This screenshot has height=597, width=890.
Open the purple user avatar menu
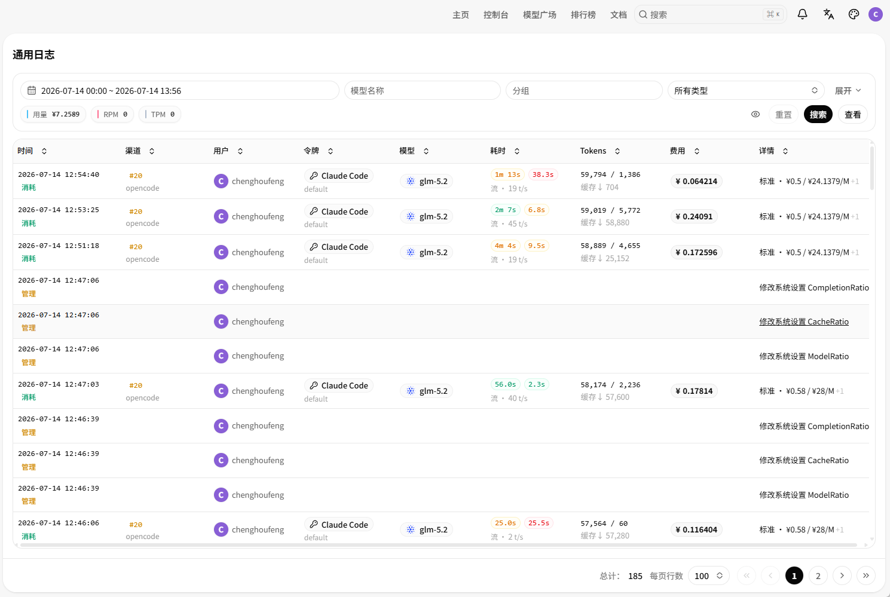(x=876, y=14)
